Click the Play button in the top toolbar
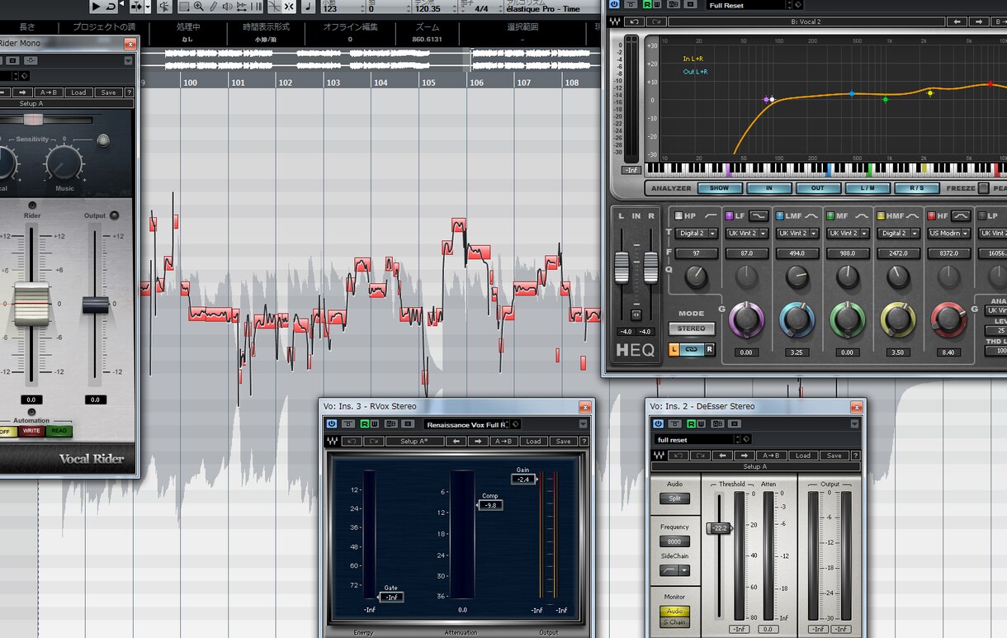The width and height of the screenshot is (1007, 638). point(96,7)
